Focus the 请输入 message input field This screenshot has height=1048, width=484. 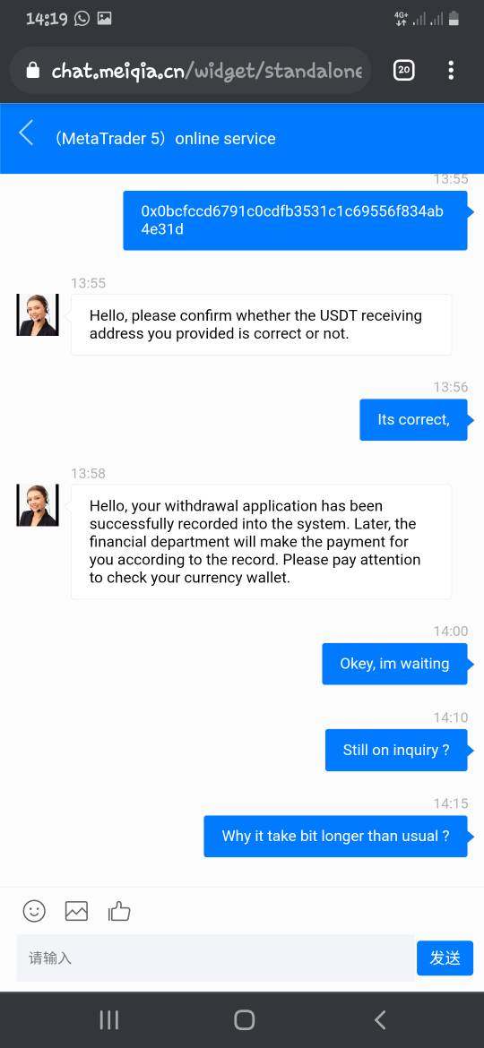click(x=215, y=958)
